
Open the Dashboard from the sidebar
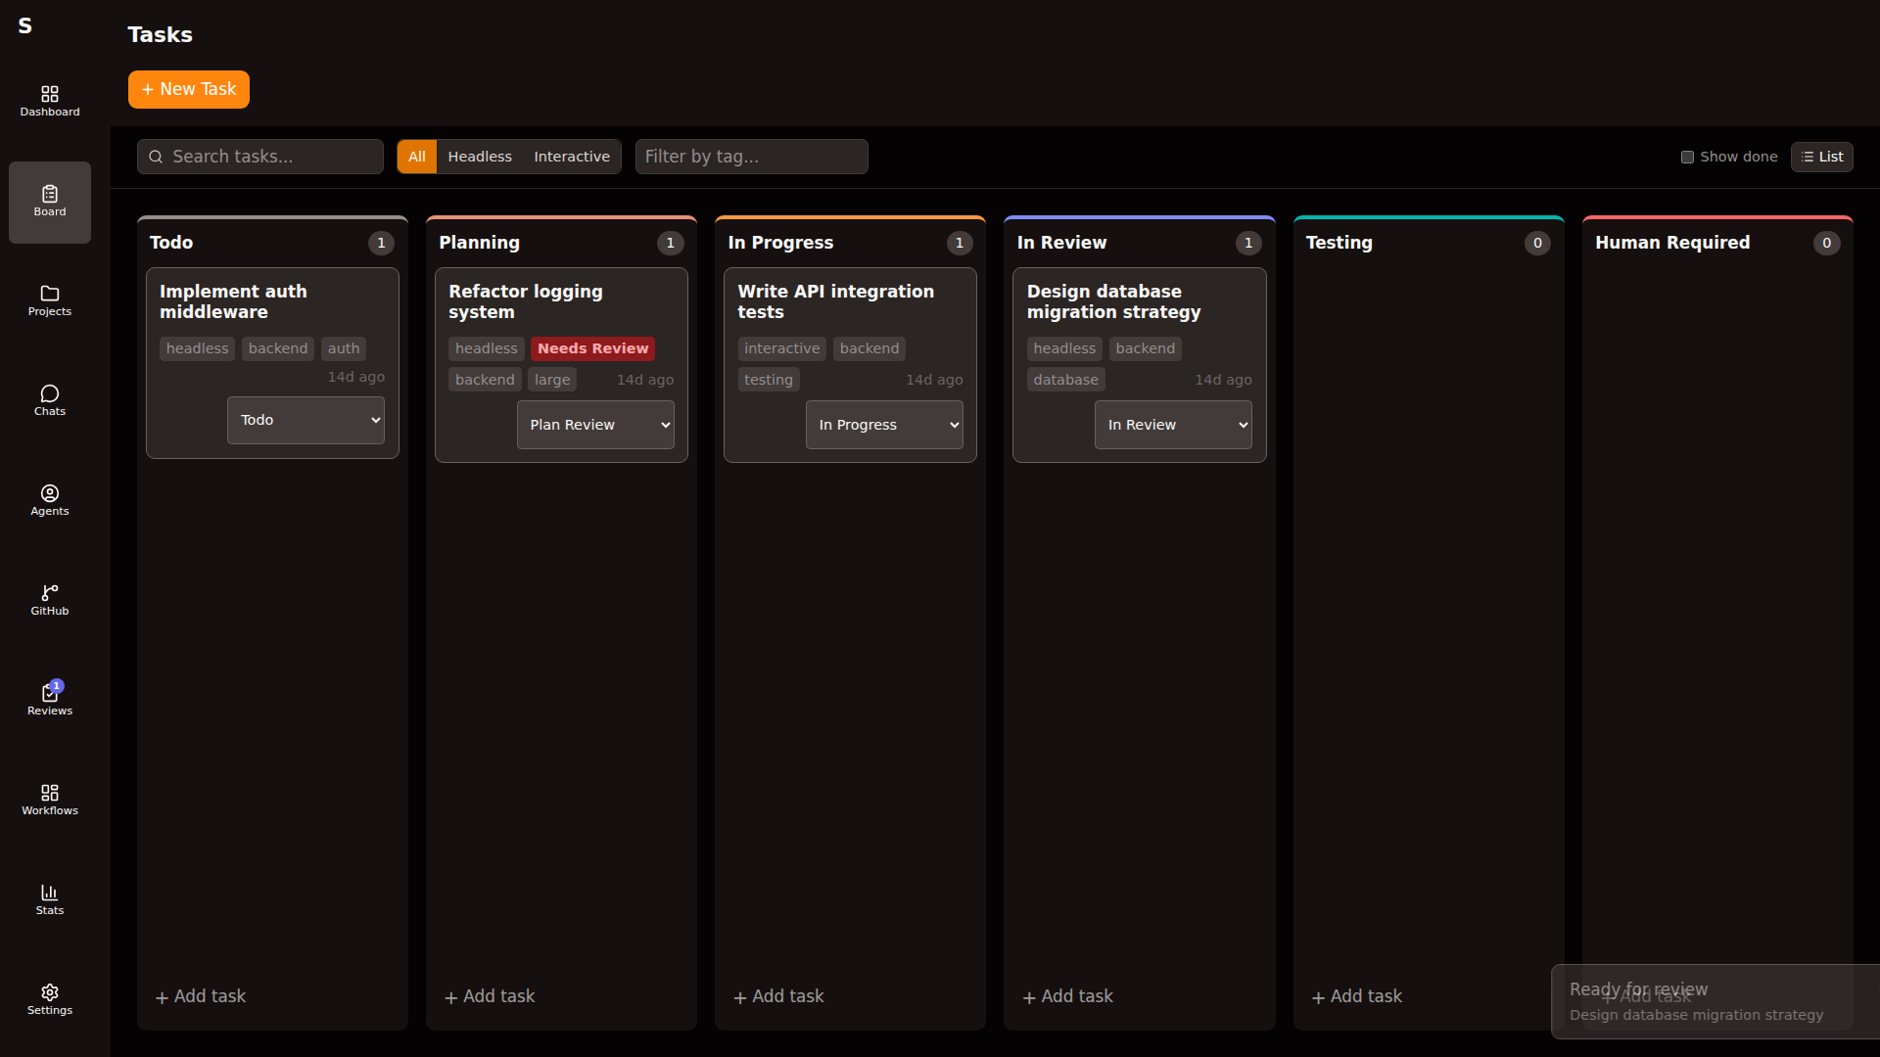(x=49, y=101)
